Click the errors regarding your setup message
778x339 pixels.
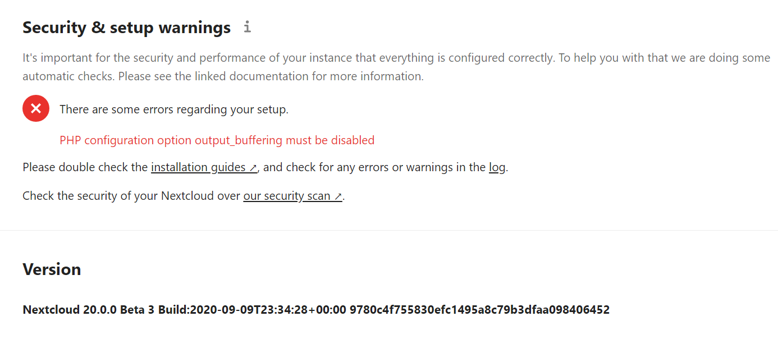(x=174, y=109)
